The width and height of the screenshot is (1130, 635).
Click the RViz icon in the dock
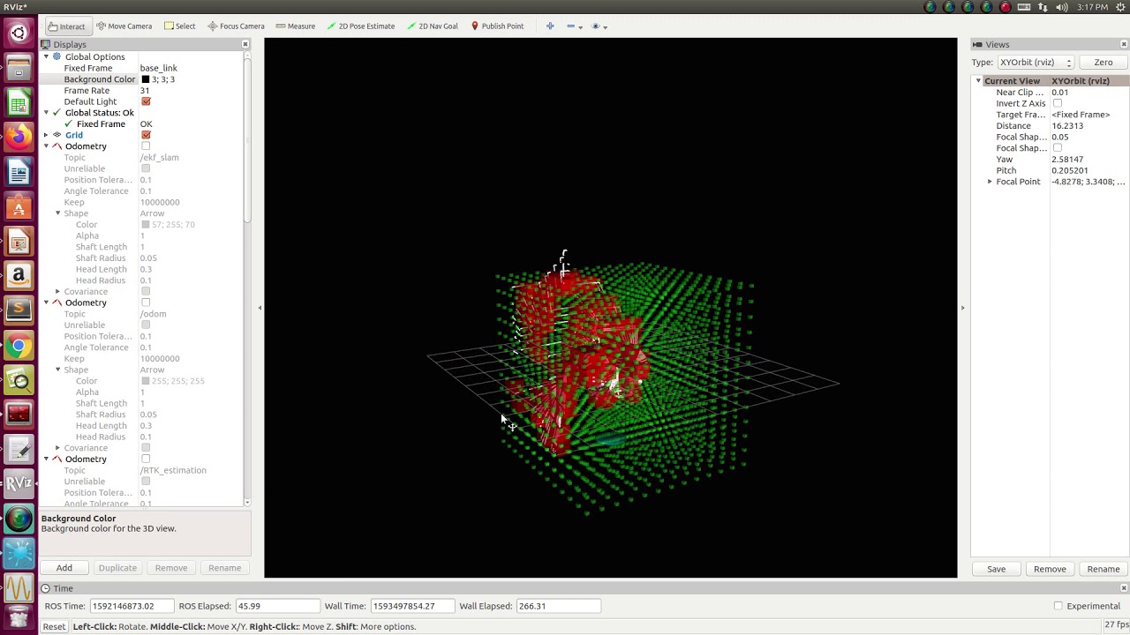pyautogui.click(x=19, y=483)
